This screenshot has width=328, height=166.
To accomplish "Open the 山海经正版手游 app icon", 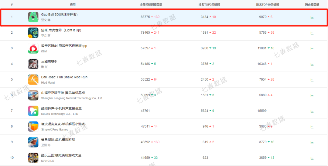I will 33,95.
